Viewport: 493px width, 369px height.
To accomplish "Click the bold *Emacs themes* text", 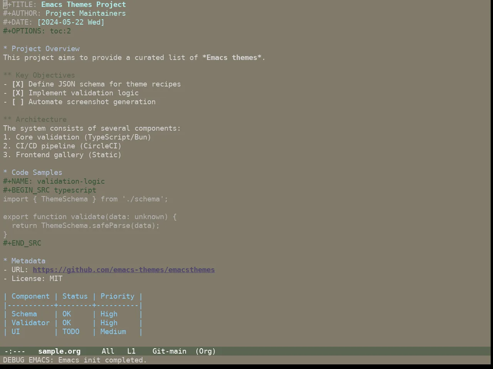I will (232, 58).
